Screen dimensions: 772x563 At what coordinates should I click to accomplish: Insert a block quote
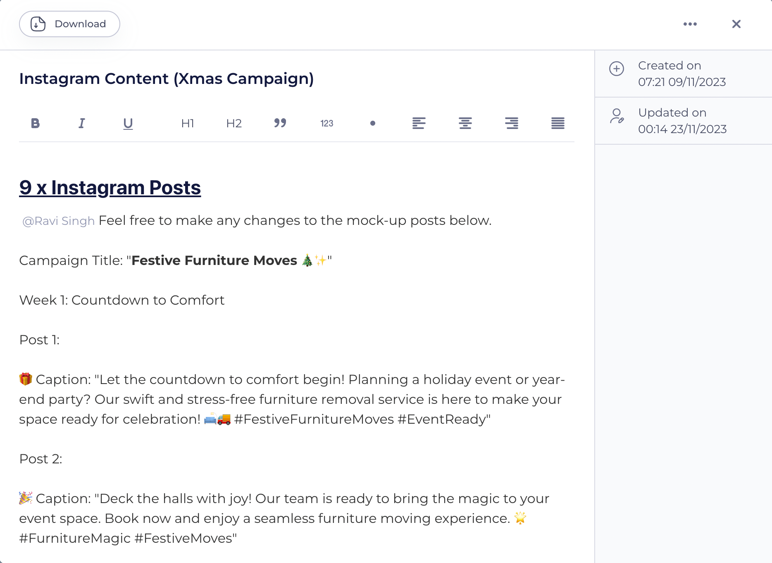[280, 123]
